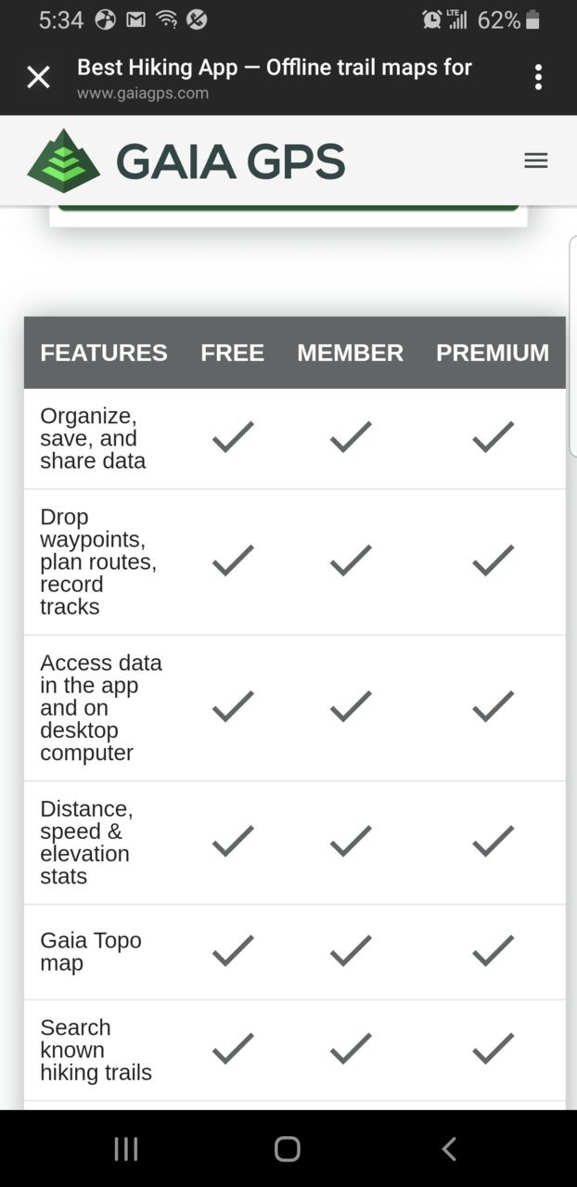Select the FREE column header
This screenshot has width=577, height=1187.
coord(233,353)
